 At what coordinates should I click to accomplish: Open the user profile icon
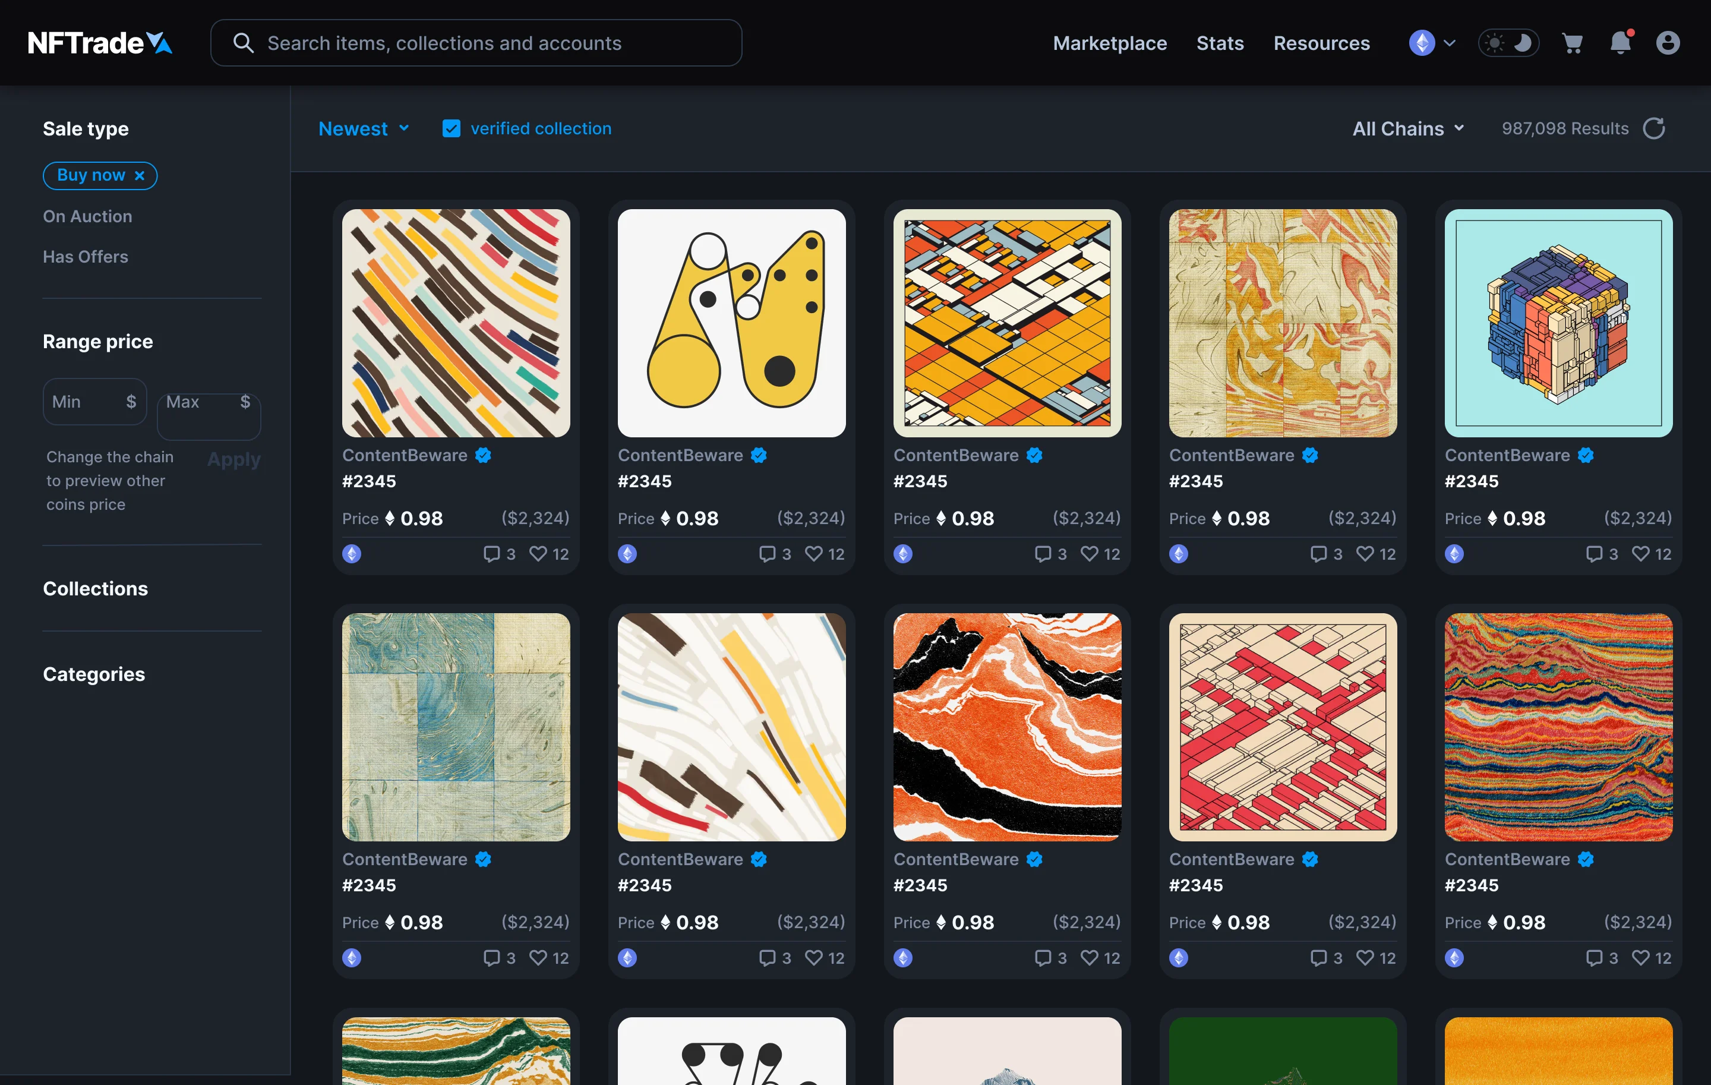point(1668,43)
